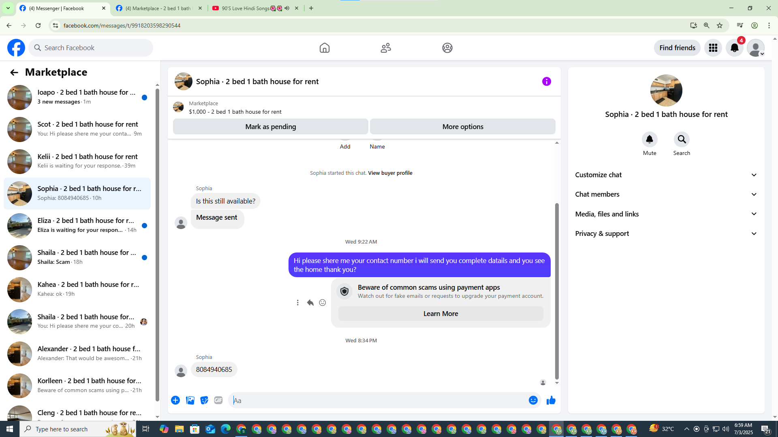The width and height of the screenshot is (778, 437).
Task: Open the emoji picker in message box
Action: click(x=533, y=401)
